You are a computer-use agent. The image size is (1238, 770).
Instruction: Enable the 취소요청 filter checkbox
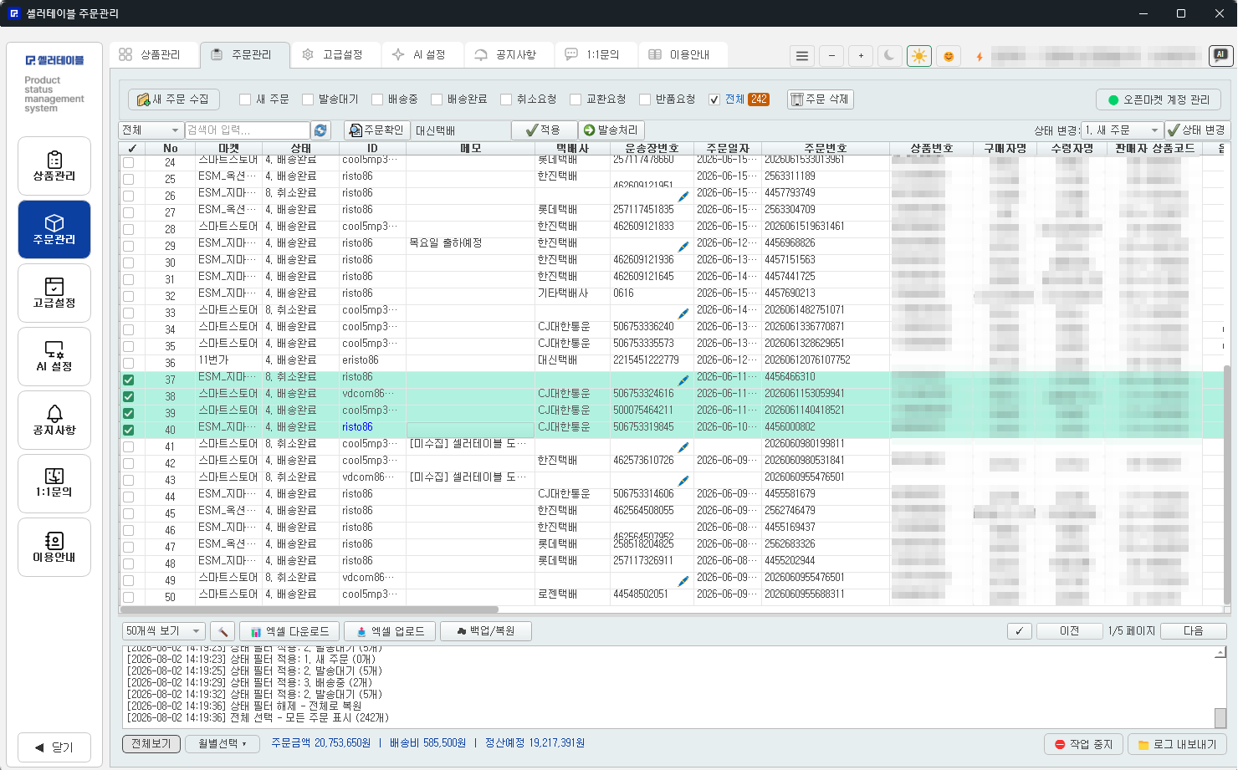pos(506,99)
